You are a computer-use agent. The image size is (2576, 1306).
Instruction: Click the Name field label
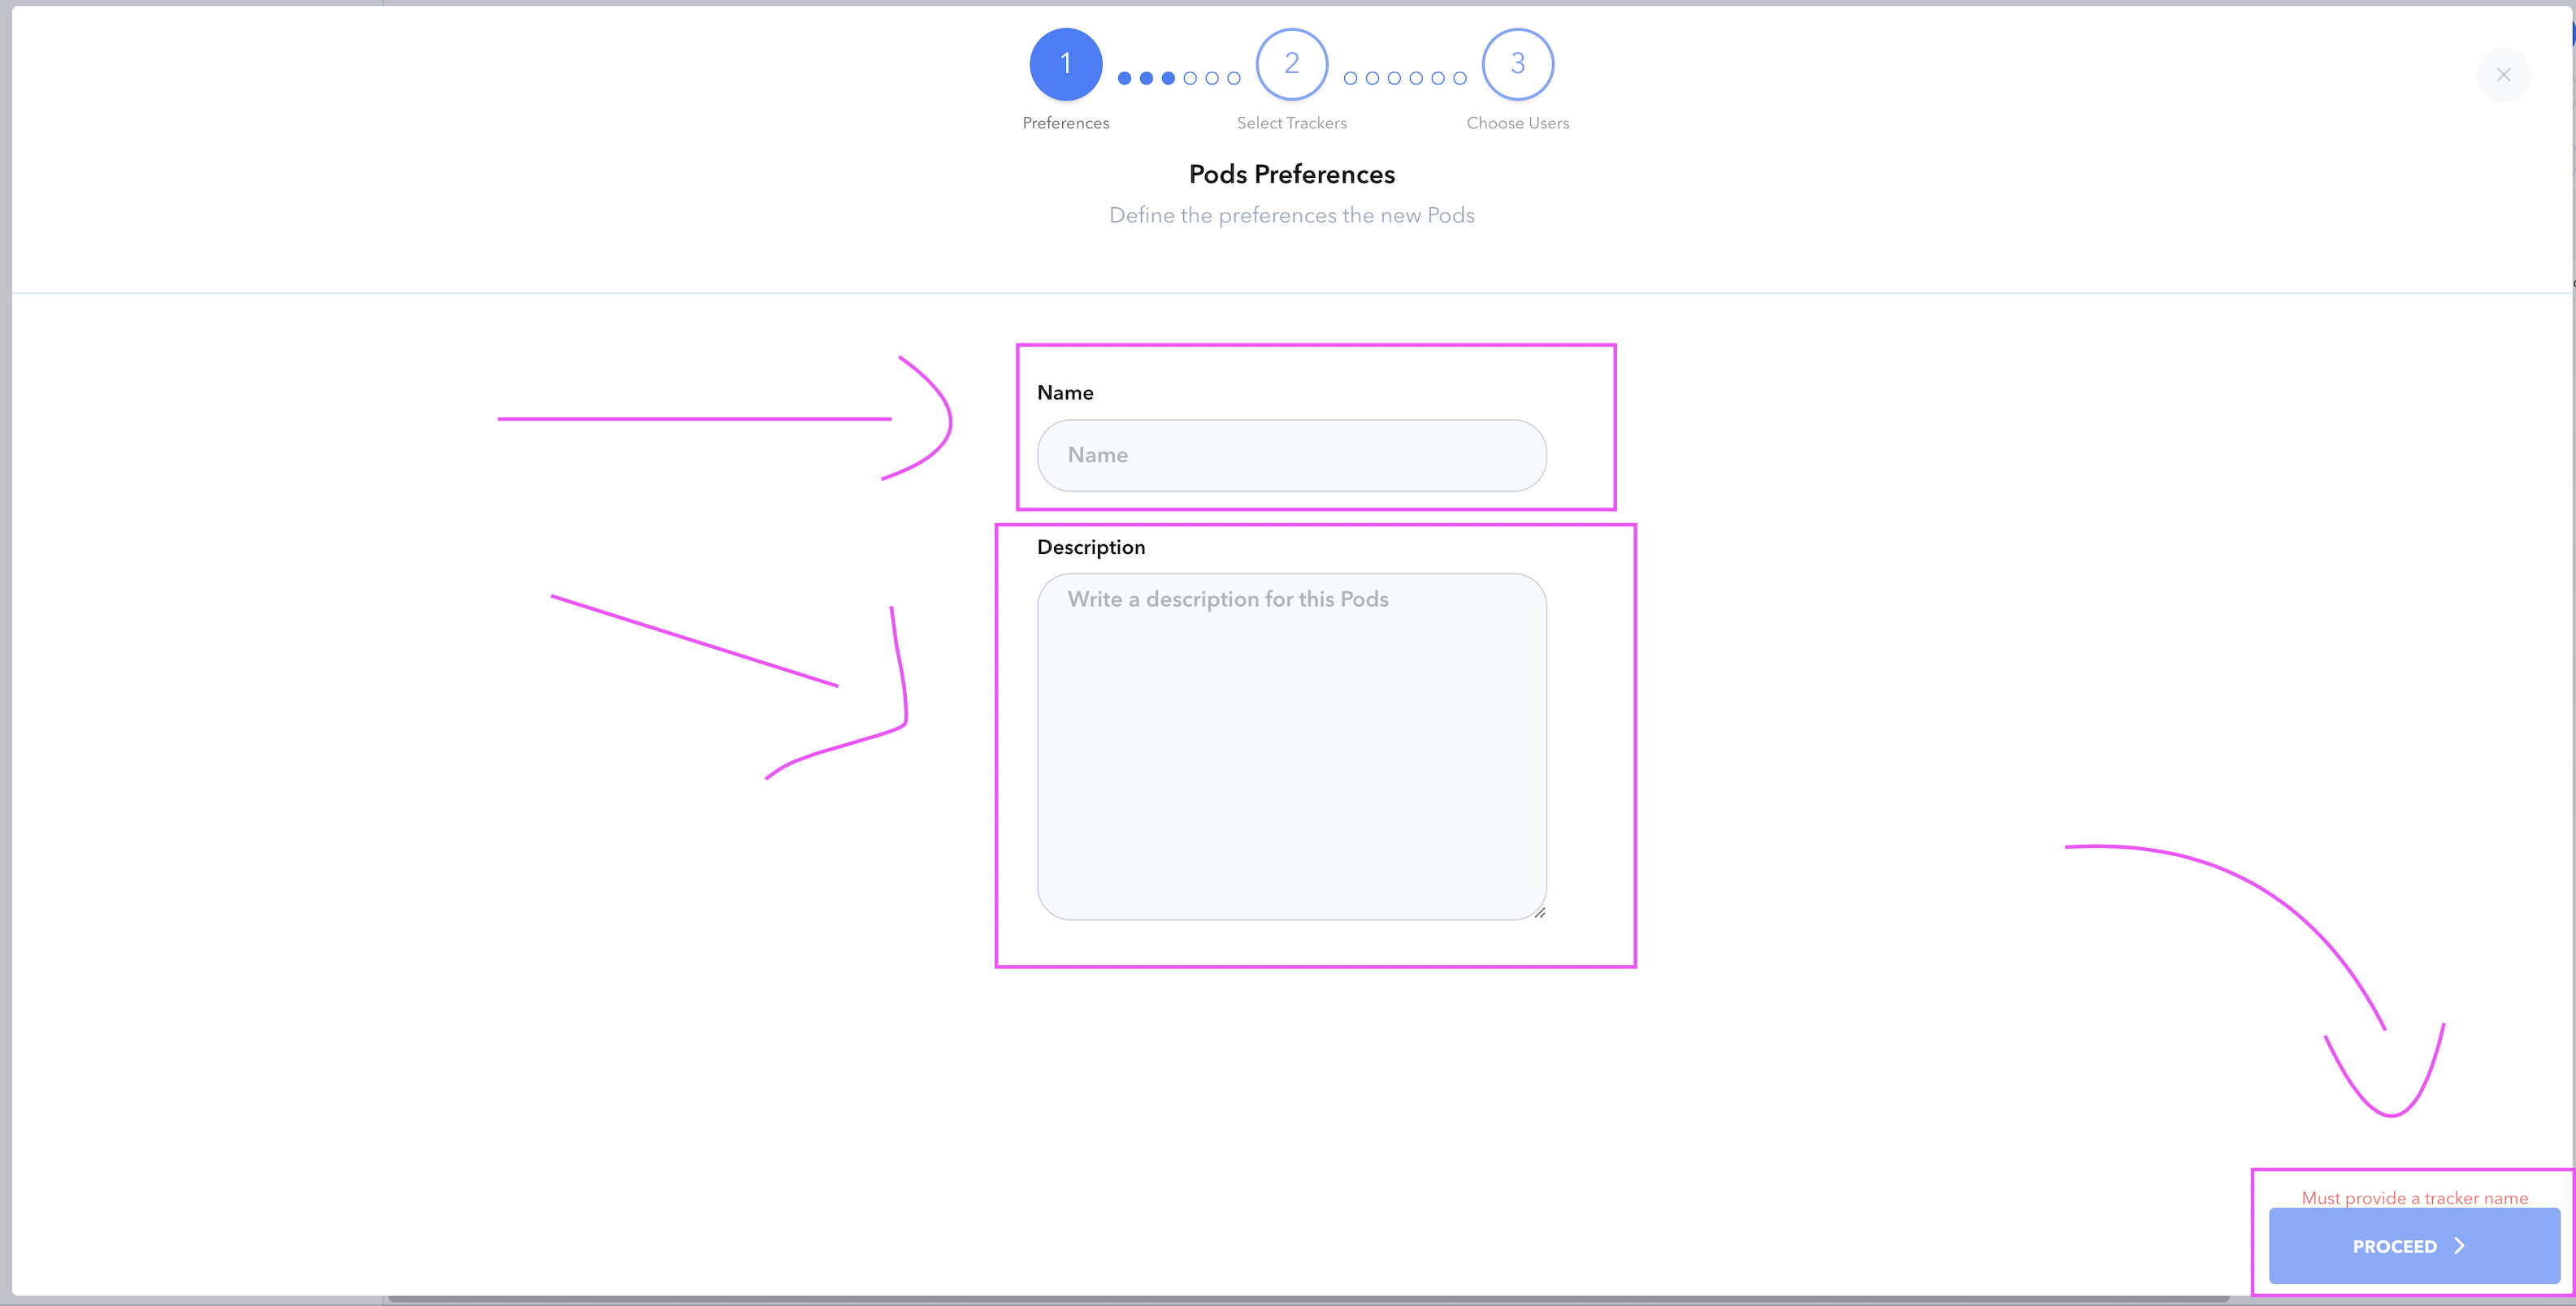click(1065, 393)
